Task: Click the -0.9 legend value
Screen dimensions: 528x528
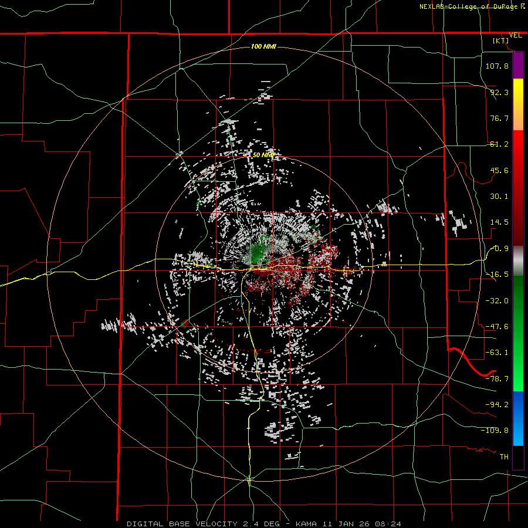Action: point(500,249)
